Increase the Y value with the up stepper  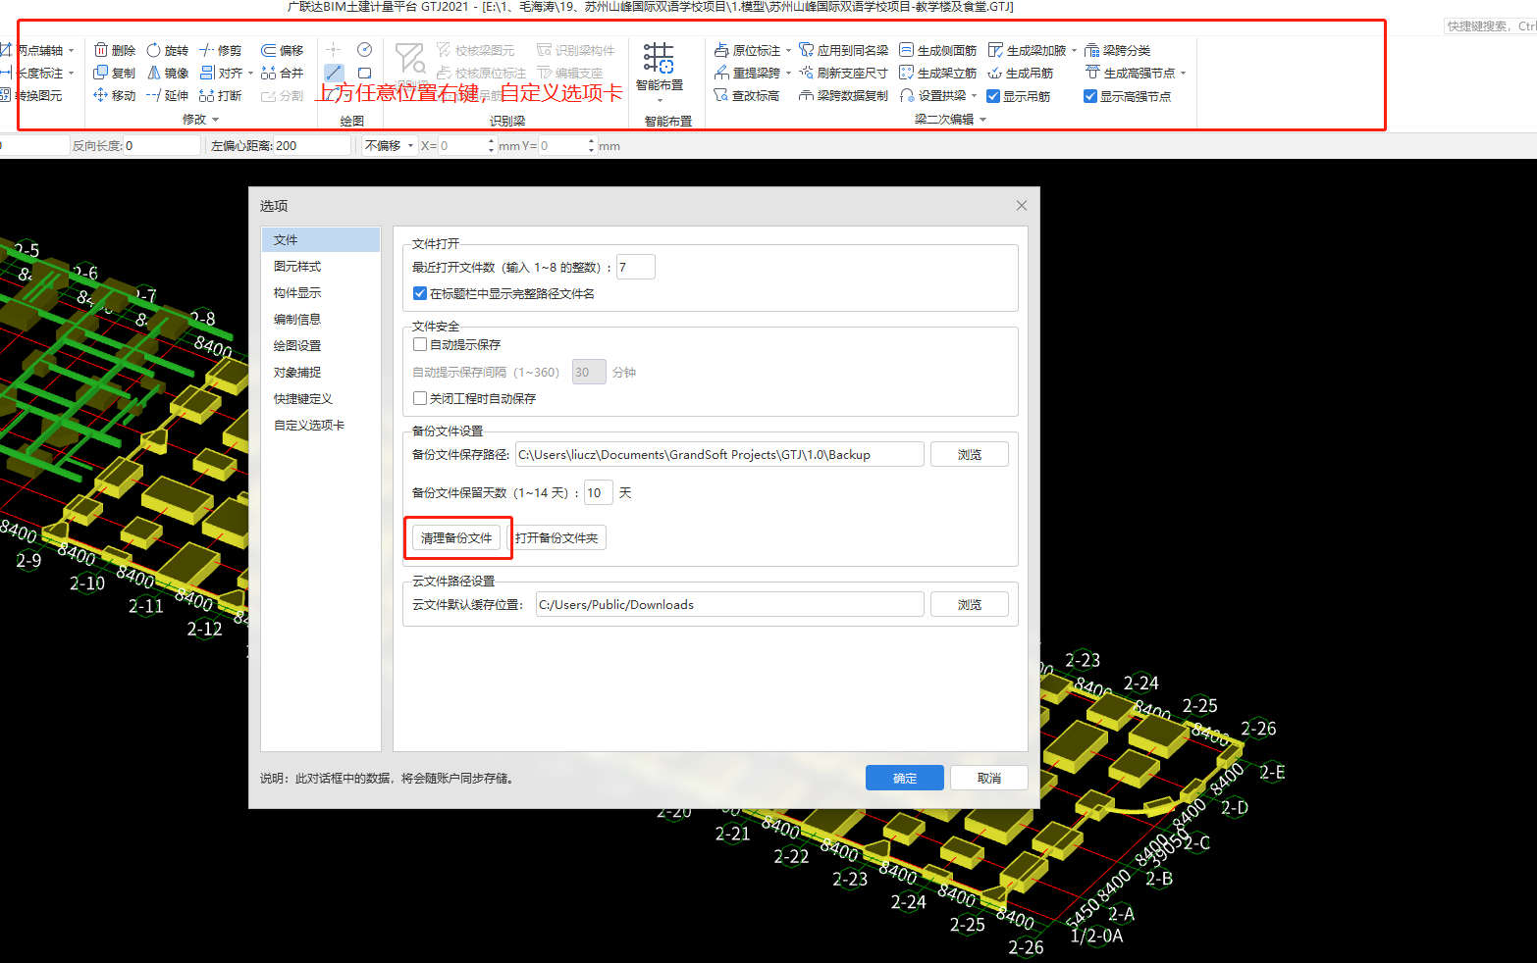click(x=590, y=140)
